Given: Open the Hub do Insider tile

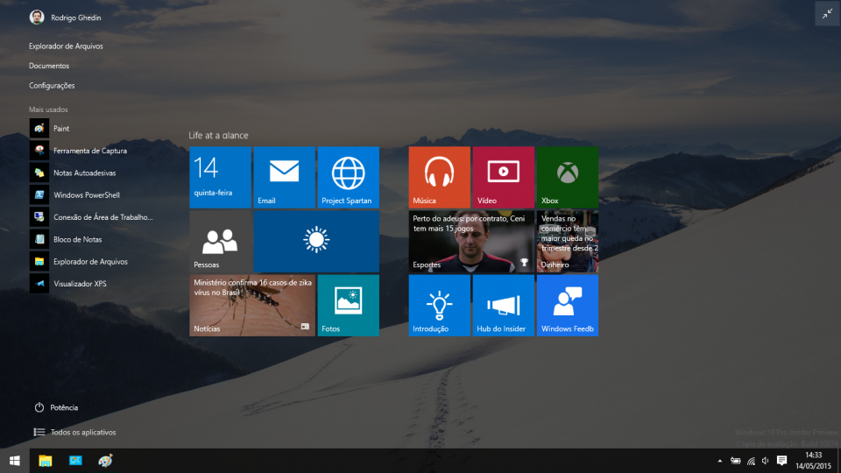Looking at the screenshot, I should (503, 305).
